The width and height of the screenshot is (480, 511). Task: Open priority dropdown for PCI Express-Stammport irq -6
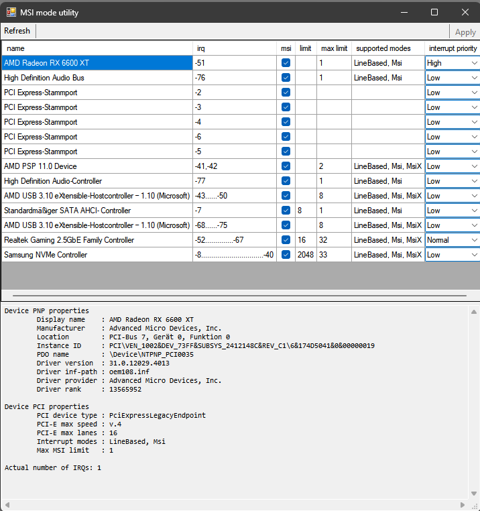click(453, 137)
